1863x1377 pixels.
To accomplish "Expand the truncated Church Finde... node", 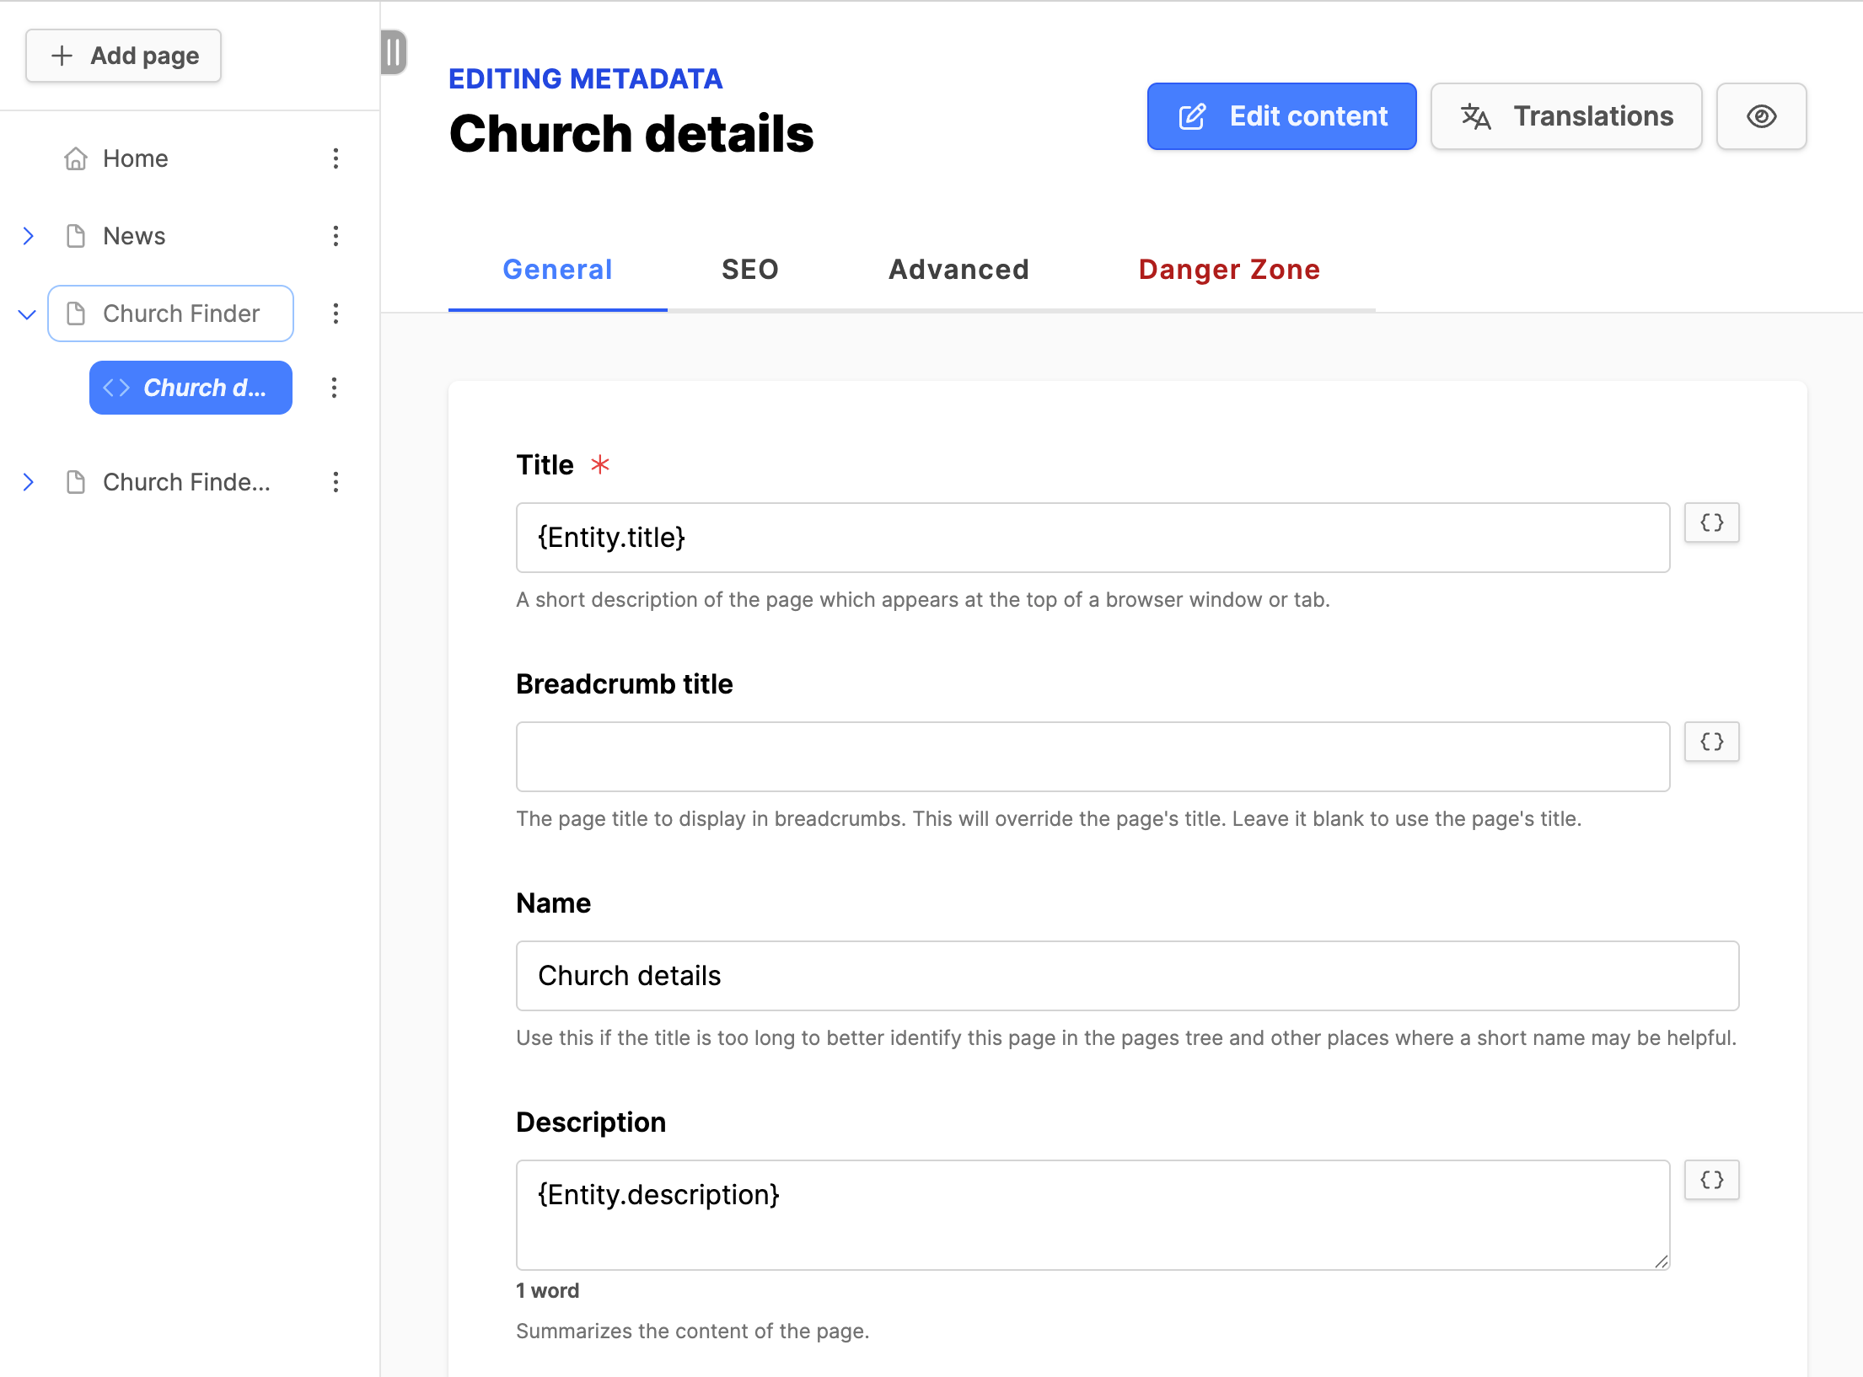I will click(x=28, y=482).
